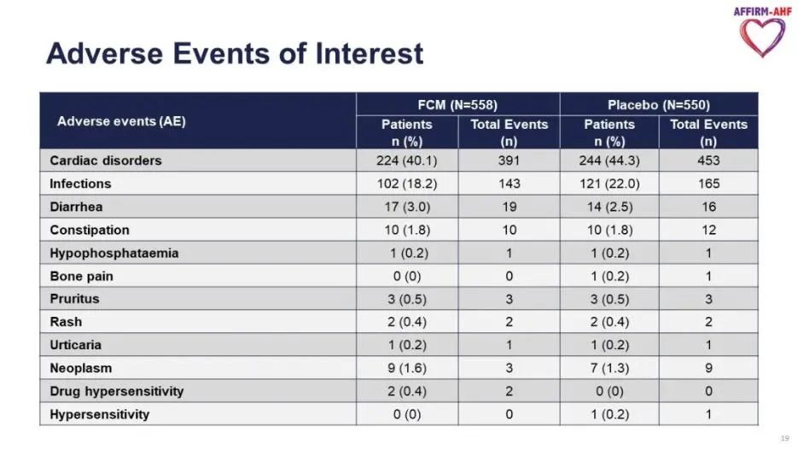
Task: Click the slide page number 19
Action: pos(784,438)
